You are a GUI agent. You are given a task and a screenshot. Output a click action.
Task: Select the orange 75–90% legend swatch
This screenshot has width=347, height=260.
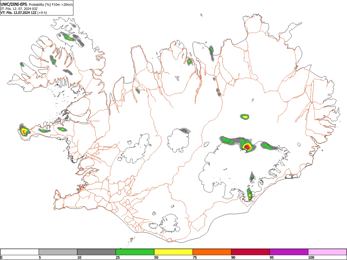[x=212, y=252]
